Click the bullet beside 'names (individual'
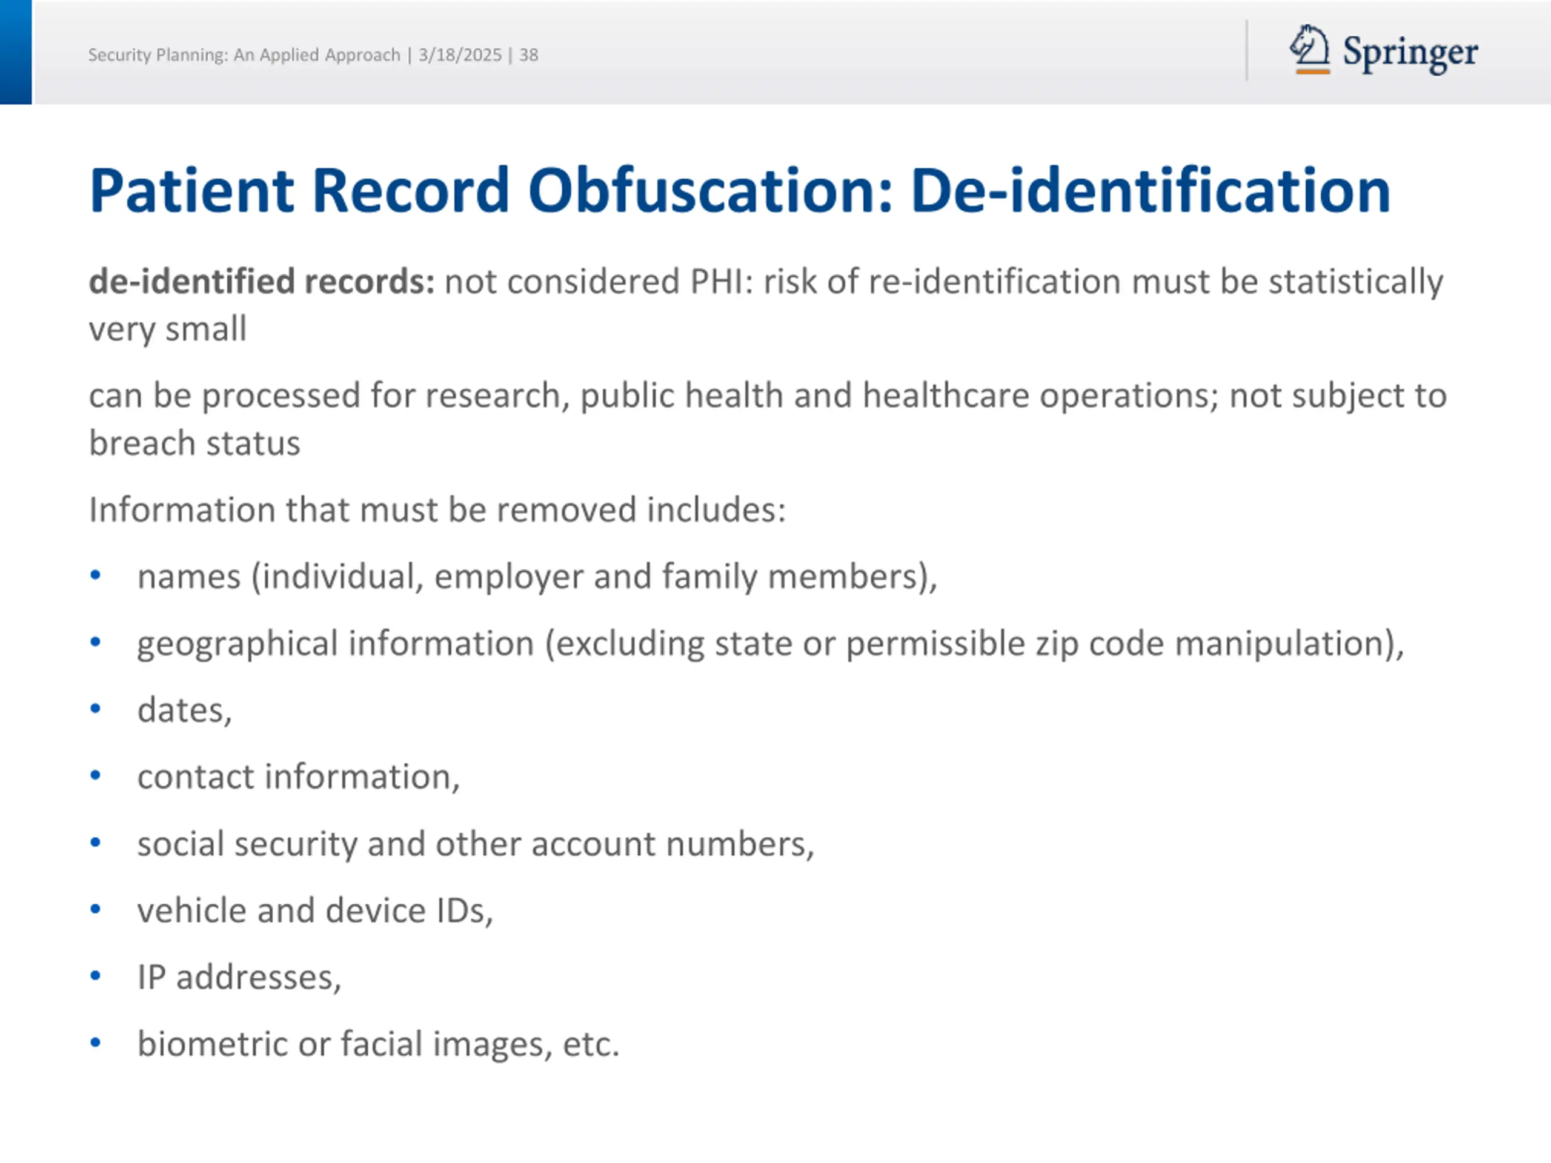This screenshot has height=1163, width=1551. pyautogui.click(x=95, y=575)
